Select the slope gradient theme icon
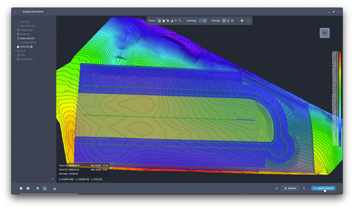This screenshot has height=209, width=354. pos(172,21)
